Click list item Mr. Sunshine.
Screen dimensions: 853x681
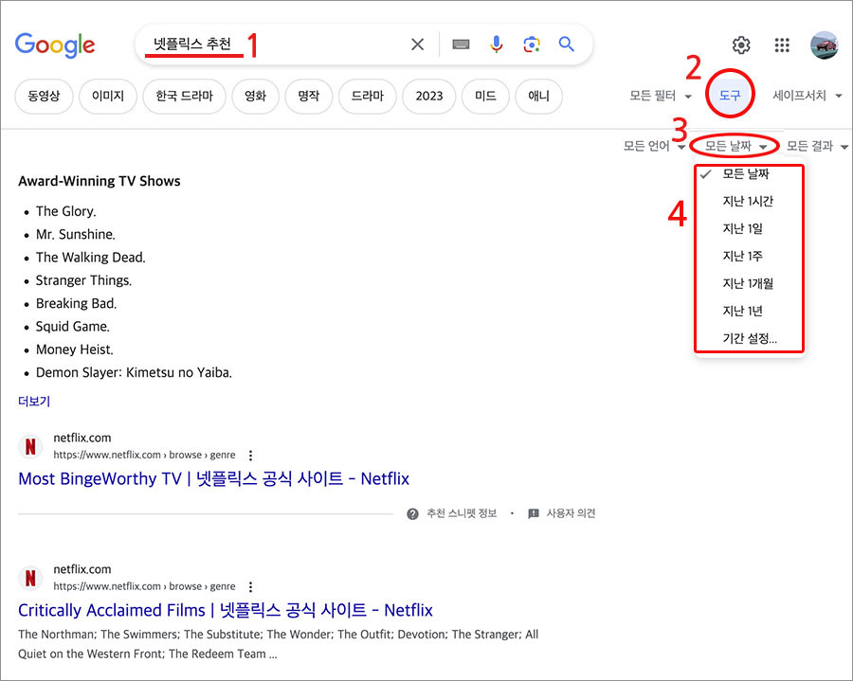pyautogui.click(x=76, y=234)
